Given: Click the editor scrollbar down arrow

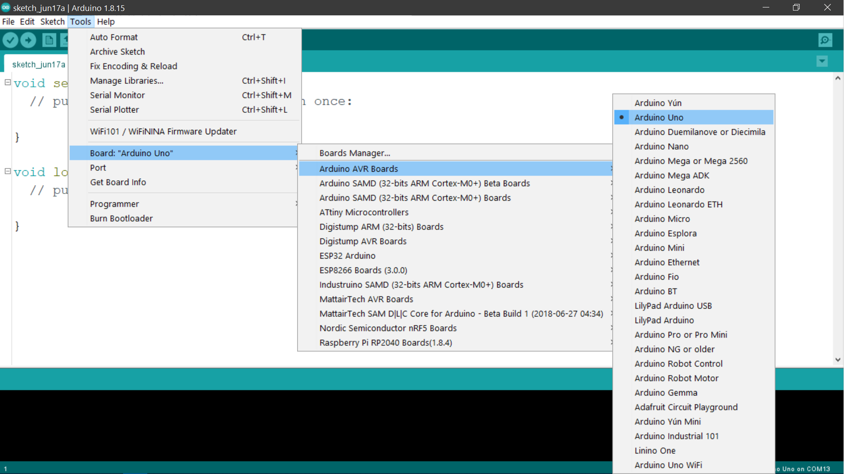Looking at the screenshot, I should (x=838, y=359).
